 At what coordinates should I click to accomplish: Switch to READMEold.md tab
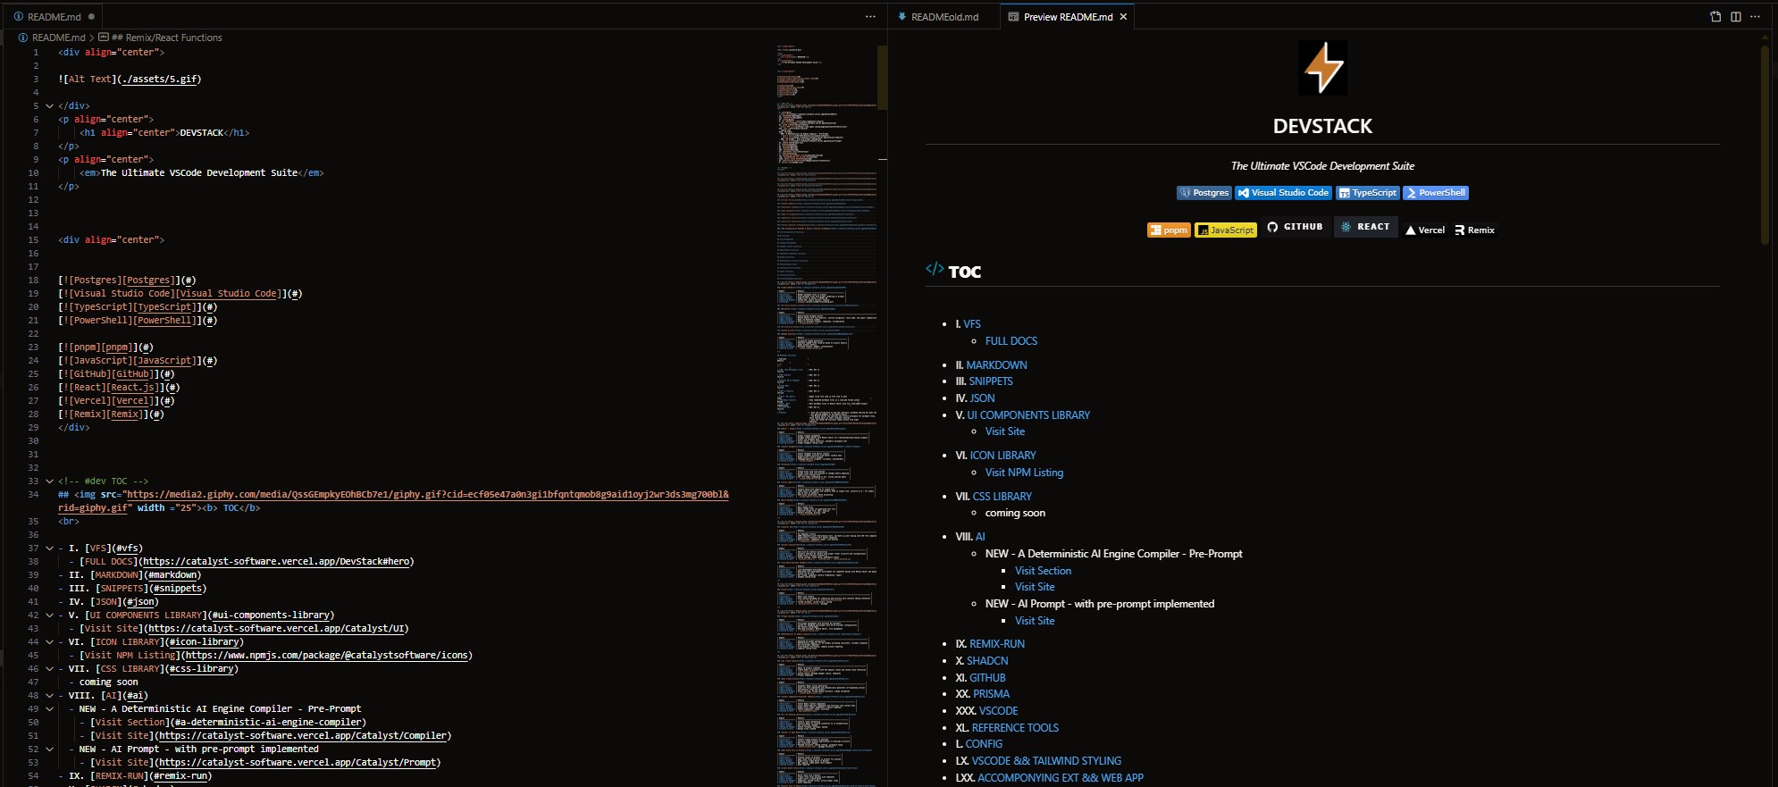(944, 17)
